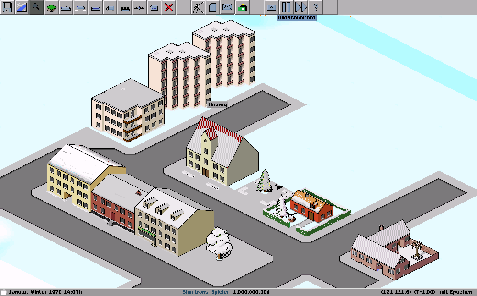The image size is (477, 296).
Task: Open messages with the envelope icon
Action: point(227,7)
